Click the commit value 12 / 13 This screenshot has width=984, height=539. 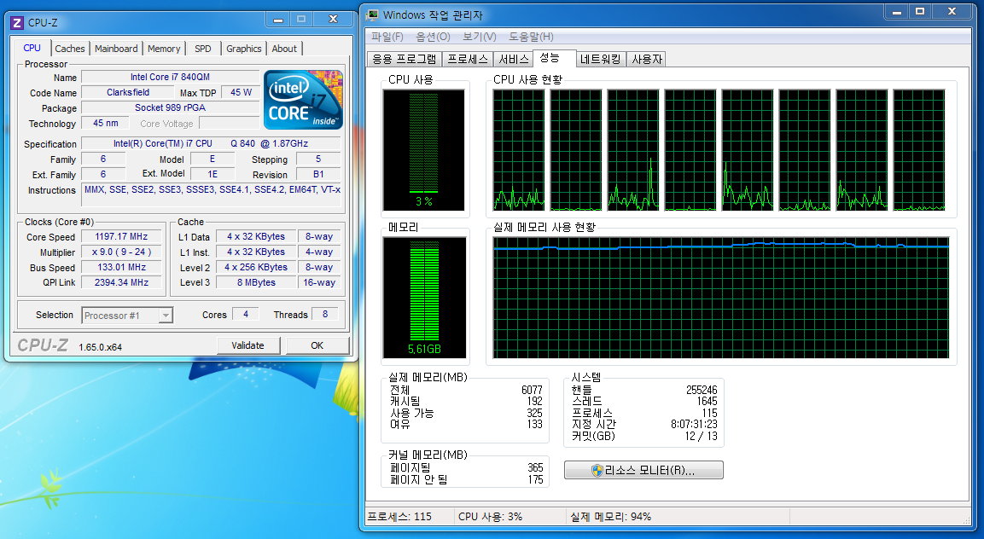(701, 436)
